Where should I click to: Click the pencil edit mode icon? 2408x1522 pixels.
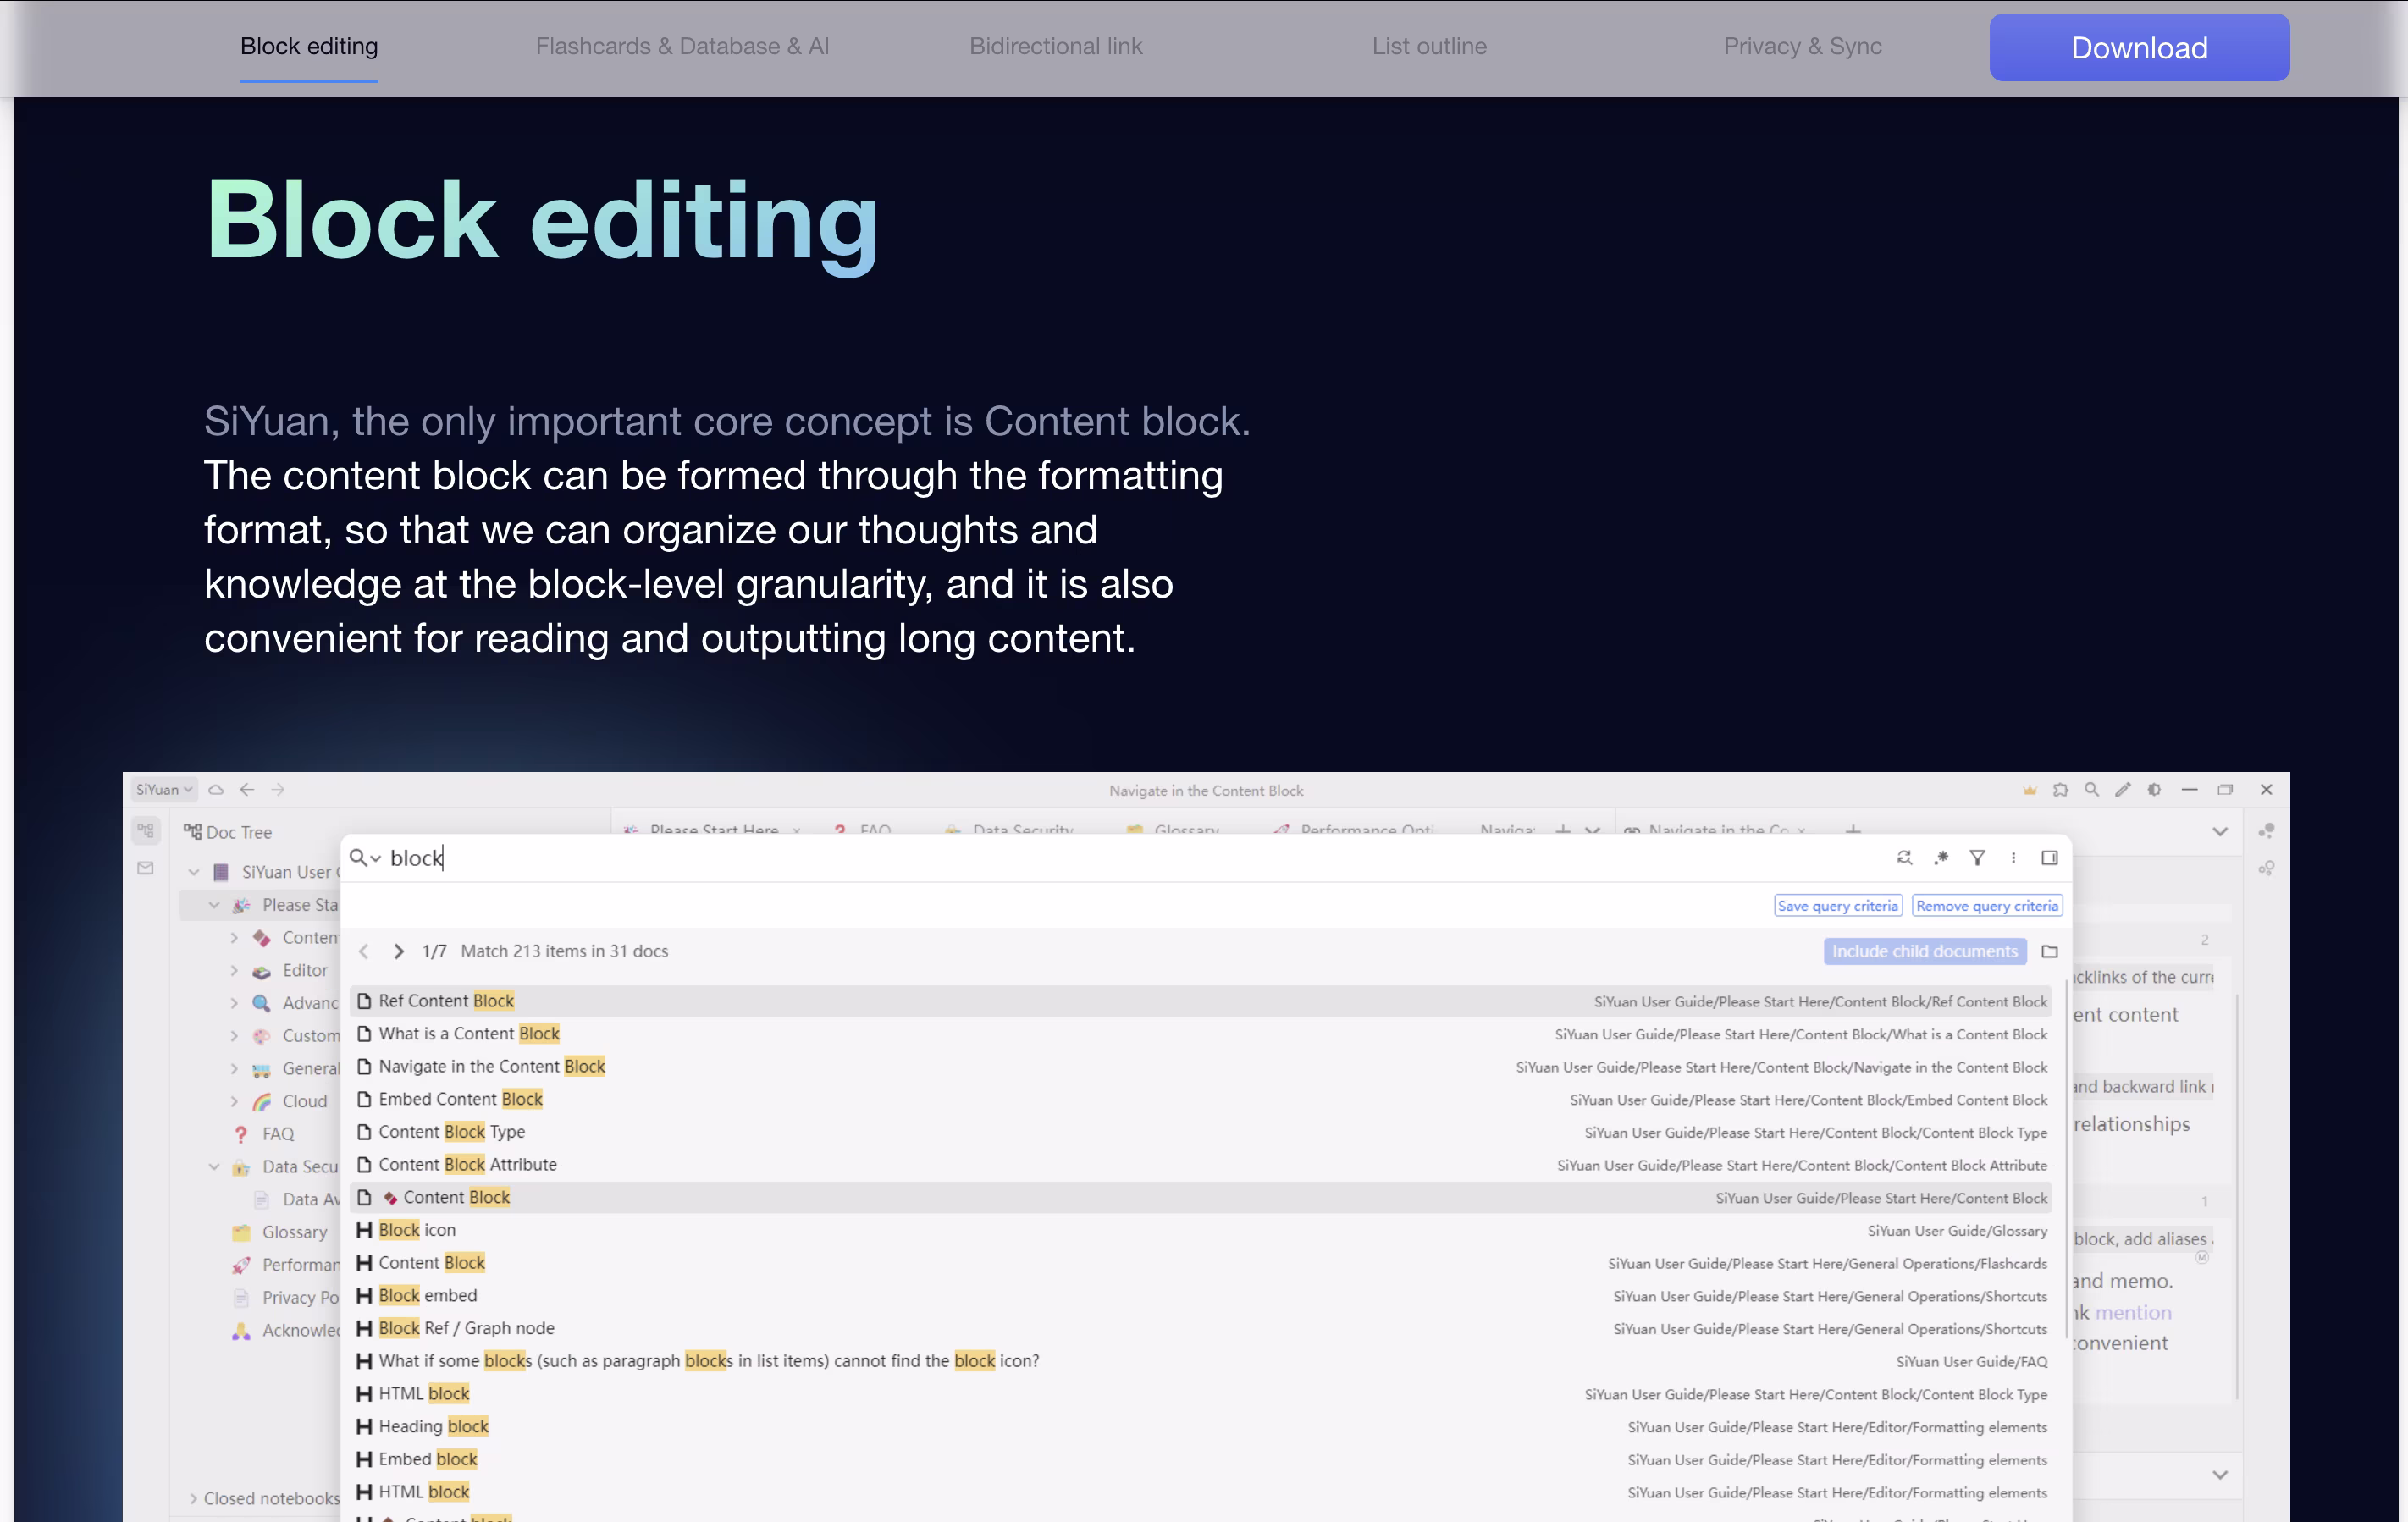click(x=2122, y=789)
